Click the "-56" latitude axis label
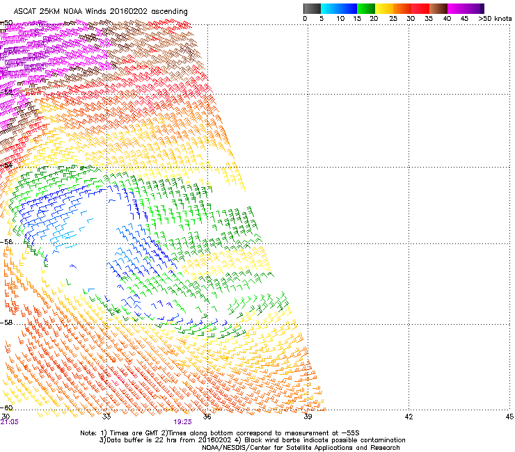This screenshot has height=452, width=515. click(6, 242)
